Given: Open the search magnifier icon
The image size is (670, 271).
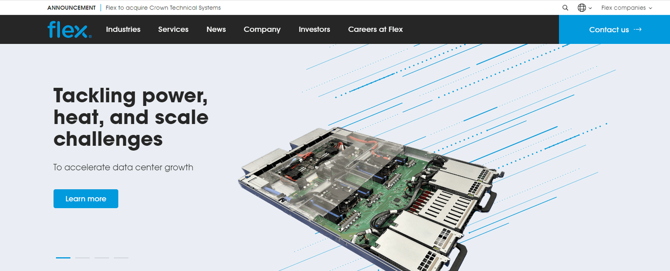Looking at the screenshot, I should [565, 8].
